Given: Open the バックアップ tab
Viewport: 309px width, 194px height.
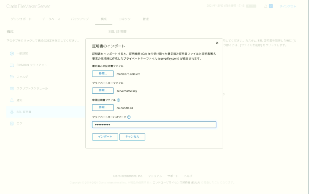Looking at the screenshot, I should 80,19.
